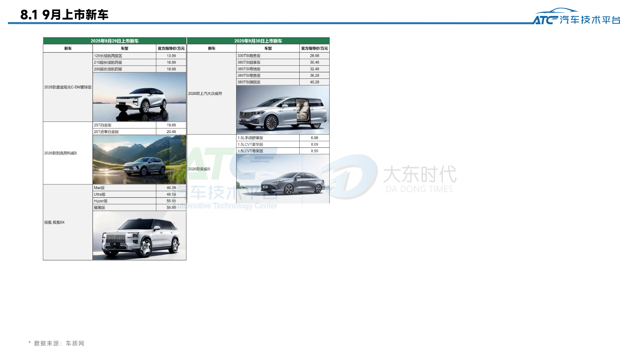Select the Hyper版 trim row
The width and height of the screenshot is (628, 353).
point(124,201)
